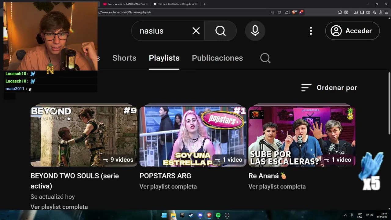Click the Se actualizó hoy text

53,197
